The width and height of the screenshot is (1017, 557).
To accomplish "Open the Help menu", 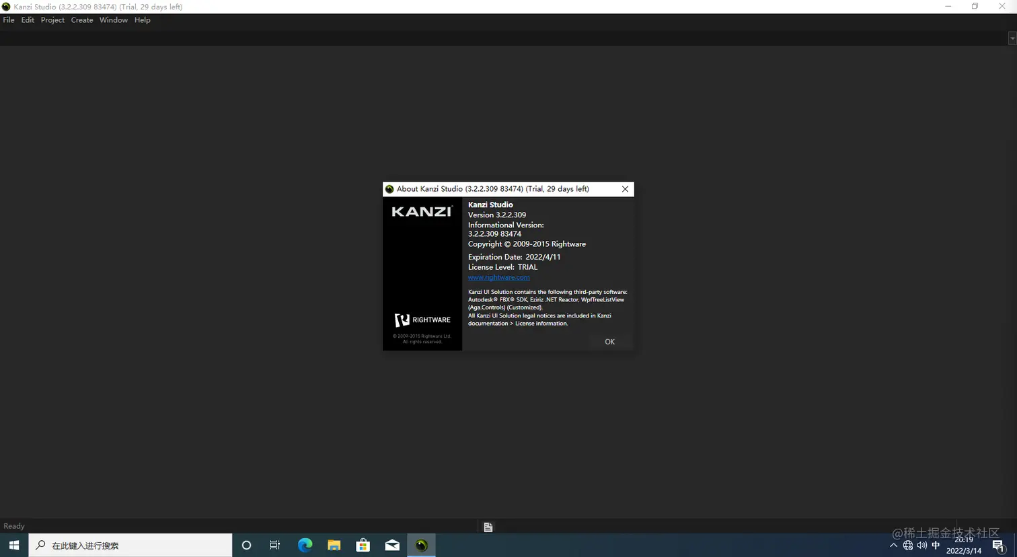I will pos(142,20).
